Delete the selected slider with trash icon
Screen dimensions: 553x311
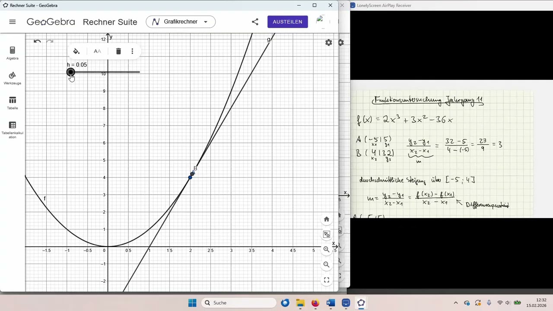click(118, 51)
